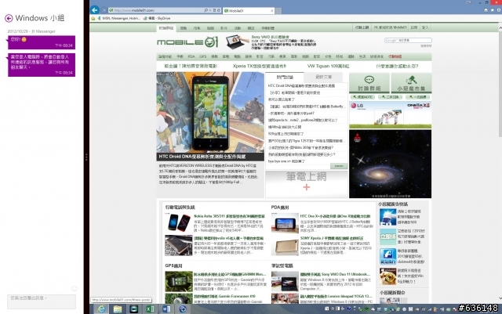Open the Lenovo Ideapad YOGA 13 article

(x=336, y=297)
